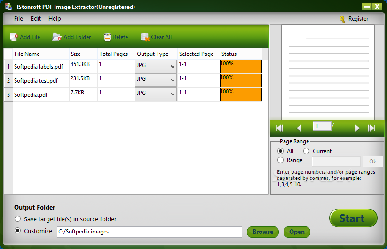The height and width of the screenshot is (249, 387).
Task: Click the File Name column header
Action: (x=41, y=54)
